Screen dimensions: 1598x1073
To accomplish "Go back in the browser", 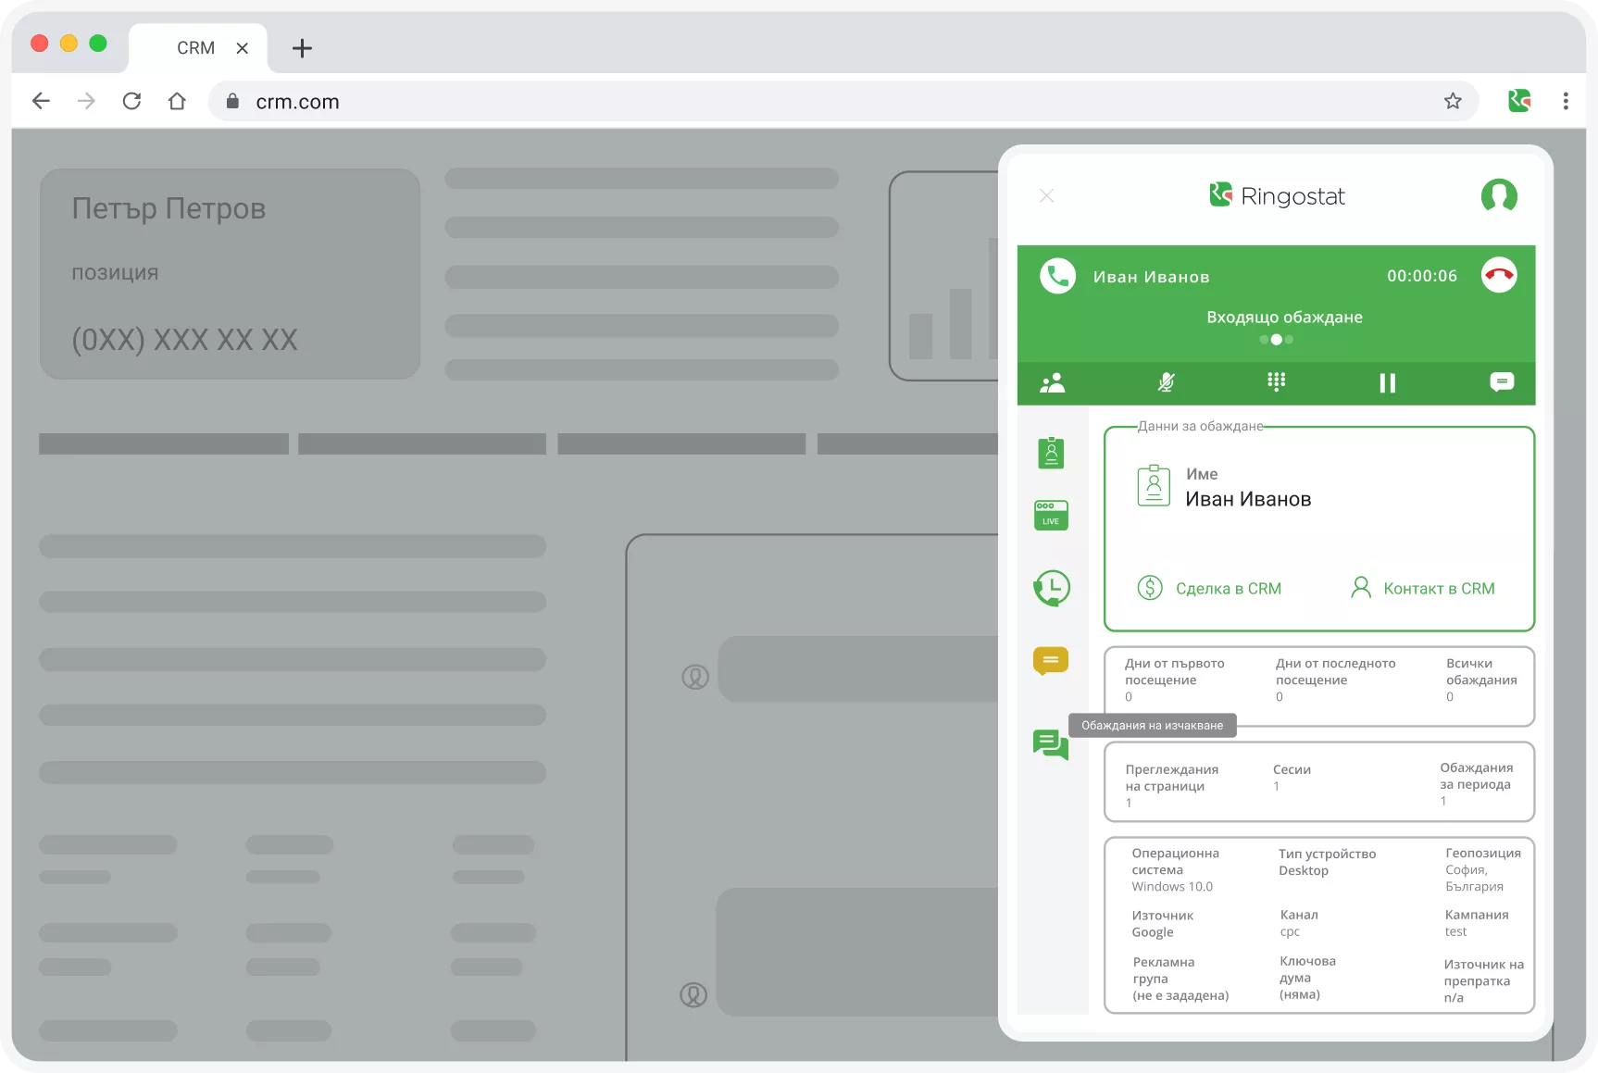I will [x=41, y=101].
